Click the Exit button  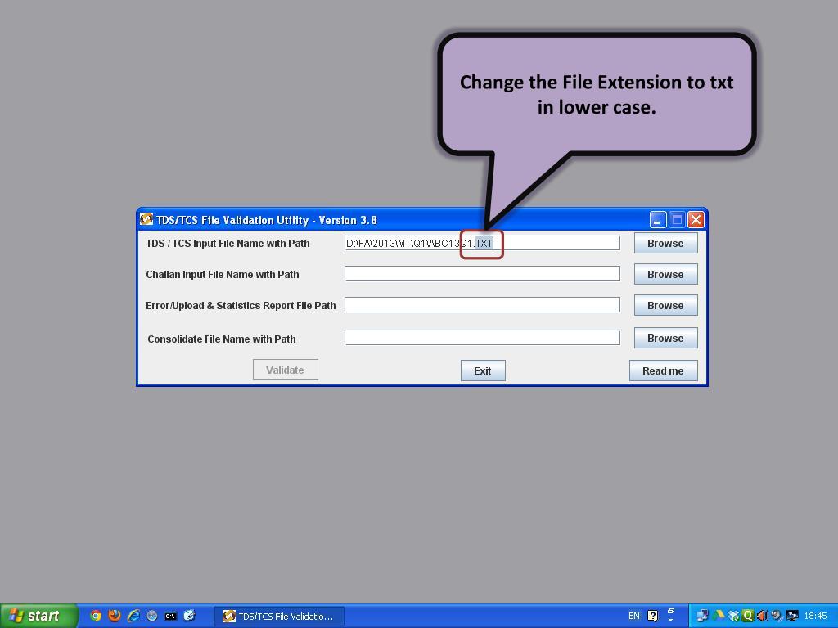(483, 370)
